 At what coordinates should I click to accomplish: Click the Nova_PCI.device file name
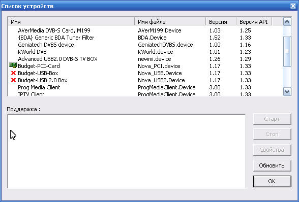point(159,66)
